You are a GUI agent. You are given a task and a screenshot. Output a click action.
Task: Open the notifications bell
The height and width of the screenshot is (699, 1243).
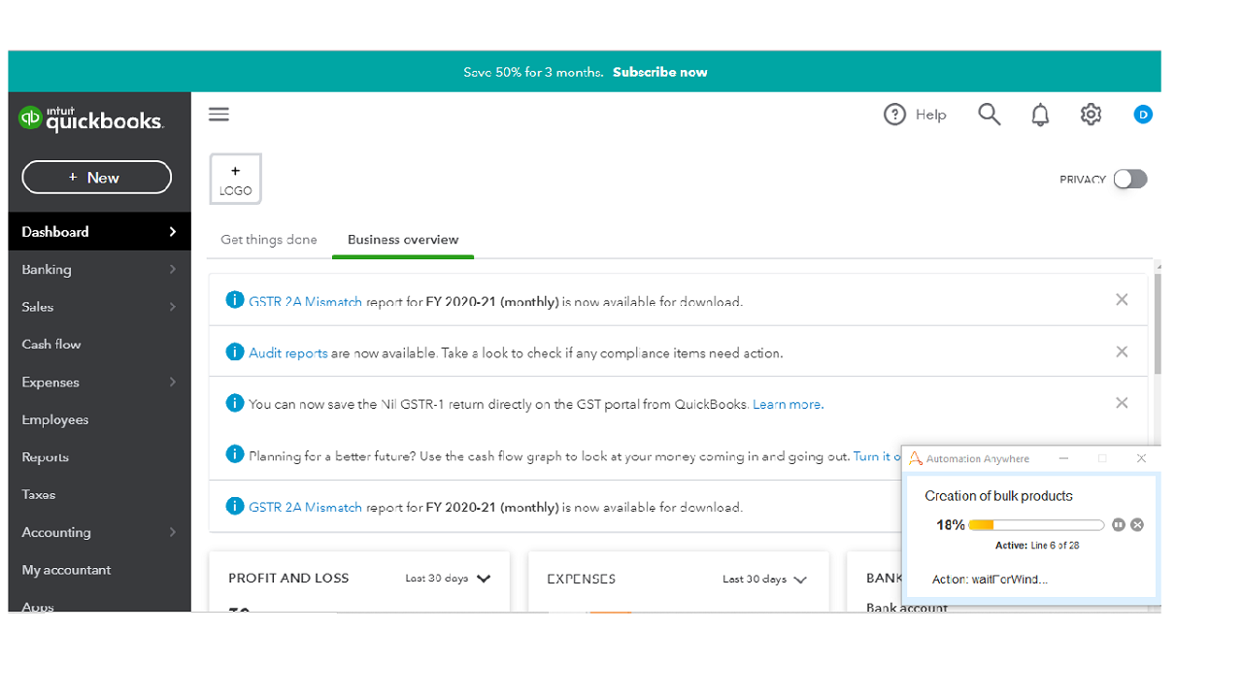[1040, 115]
